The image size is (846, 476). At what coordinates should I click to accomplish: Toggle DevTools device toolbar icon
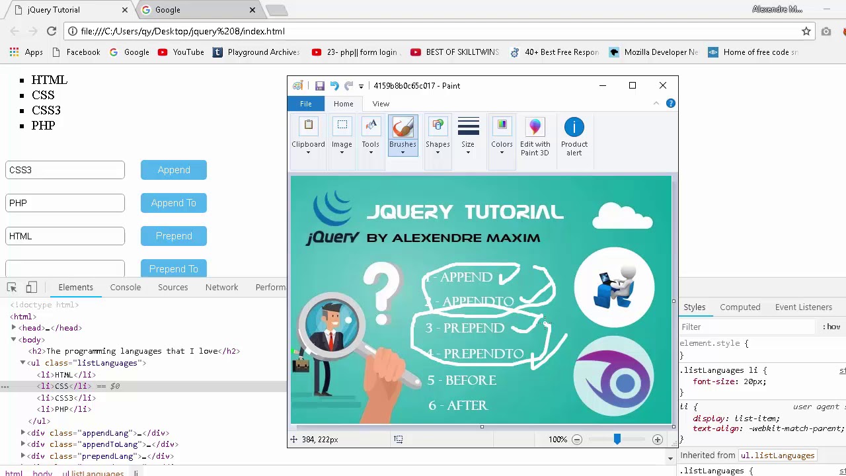tap(31, 288)
